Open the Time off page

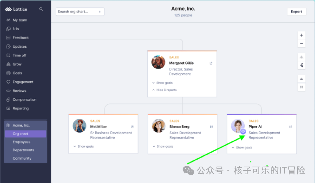[x=19, y=55]
